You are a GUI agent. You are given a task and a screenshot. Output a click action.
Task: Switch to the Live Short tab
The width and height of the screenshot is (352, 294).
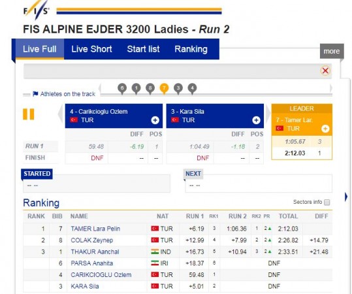point(91,49)
